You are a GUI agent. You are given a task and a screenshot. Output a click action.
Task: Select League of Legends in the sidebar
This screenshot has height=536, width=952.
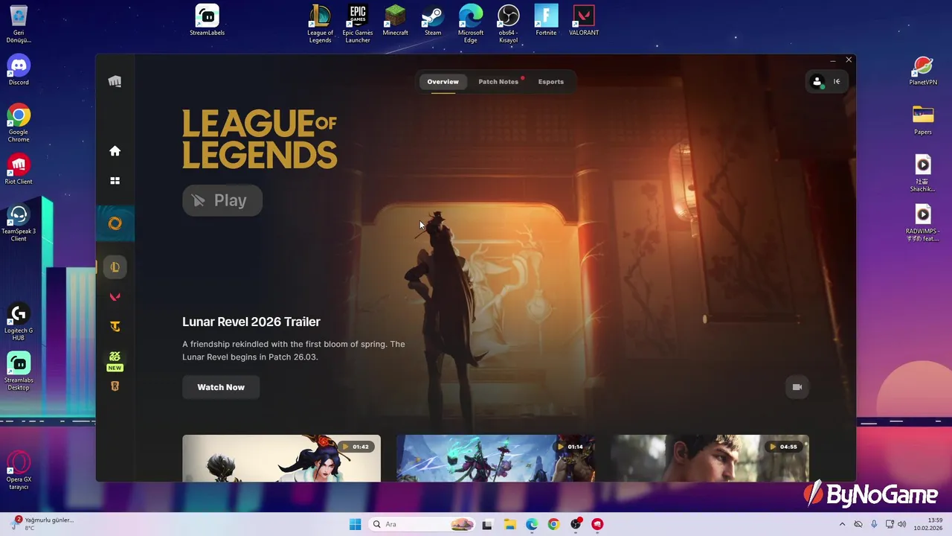115,267
